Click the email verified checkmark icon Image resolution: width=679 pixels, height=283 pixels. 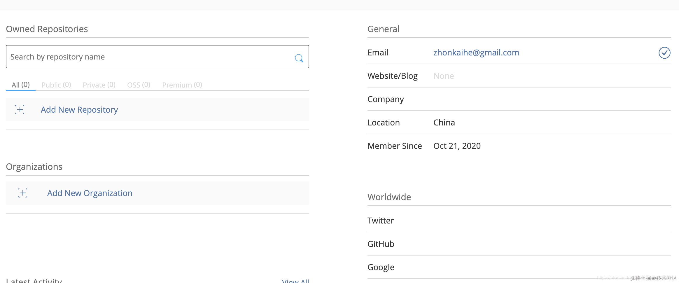pos(664,53)
